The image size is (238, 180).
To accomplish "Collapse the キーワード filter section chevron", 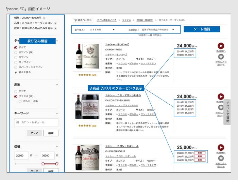I will point(57,114).
